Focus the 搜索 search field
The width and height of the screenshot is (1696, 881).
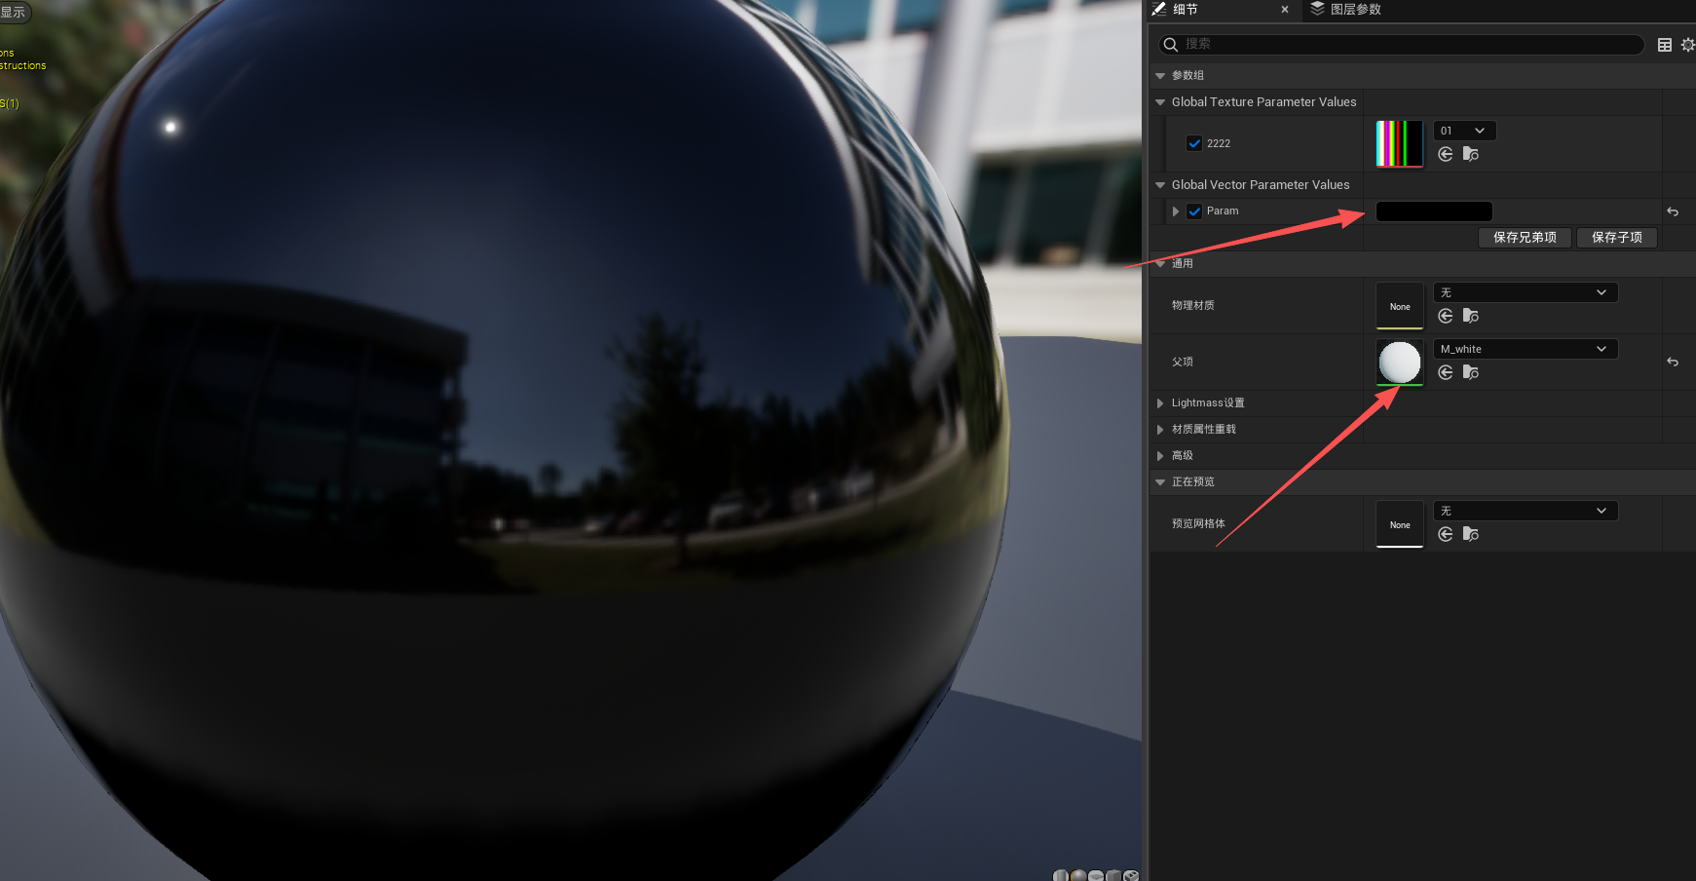coord(1401,44)
